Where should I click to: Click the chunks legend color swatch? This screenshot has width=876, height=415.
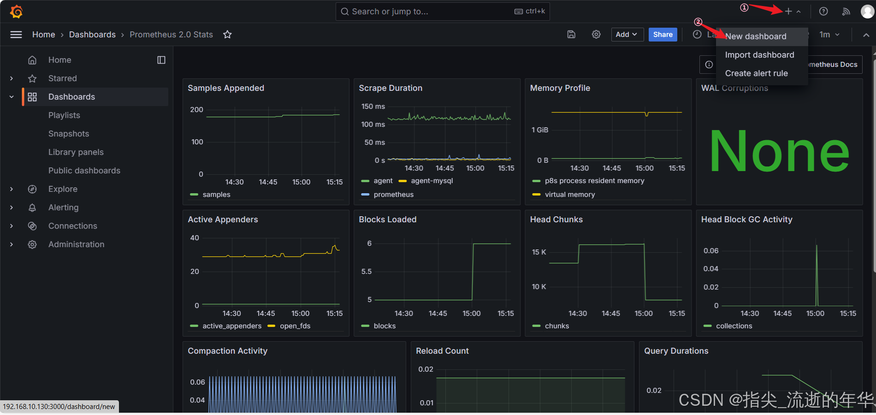(x=536, y=326)
